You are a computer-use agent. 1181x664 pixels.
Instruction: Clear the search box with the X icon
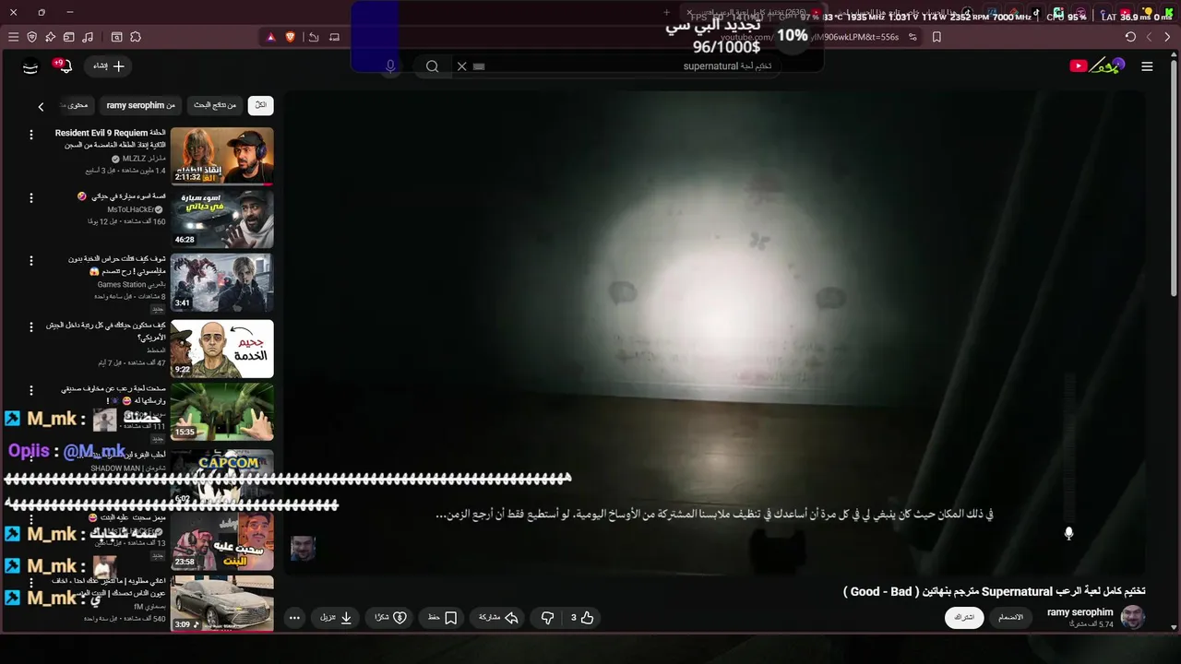point(462,66)
